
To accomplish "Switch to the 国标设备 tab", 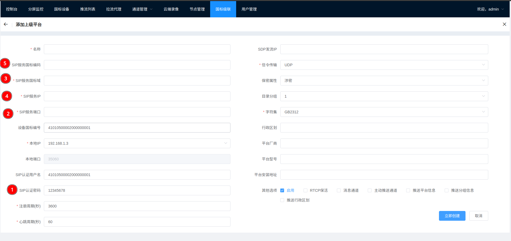I will [61, 9].
